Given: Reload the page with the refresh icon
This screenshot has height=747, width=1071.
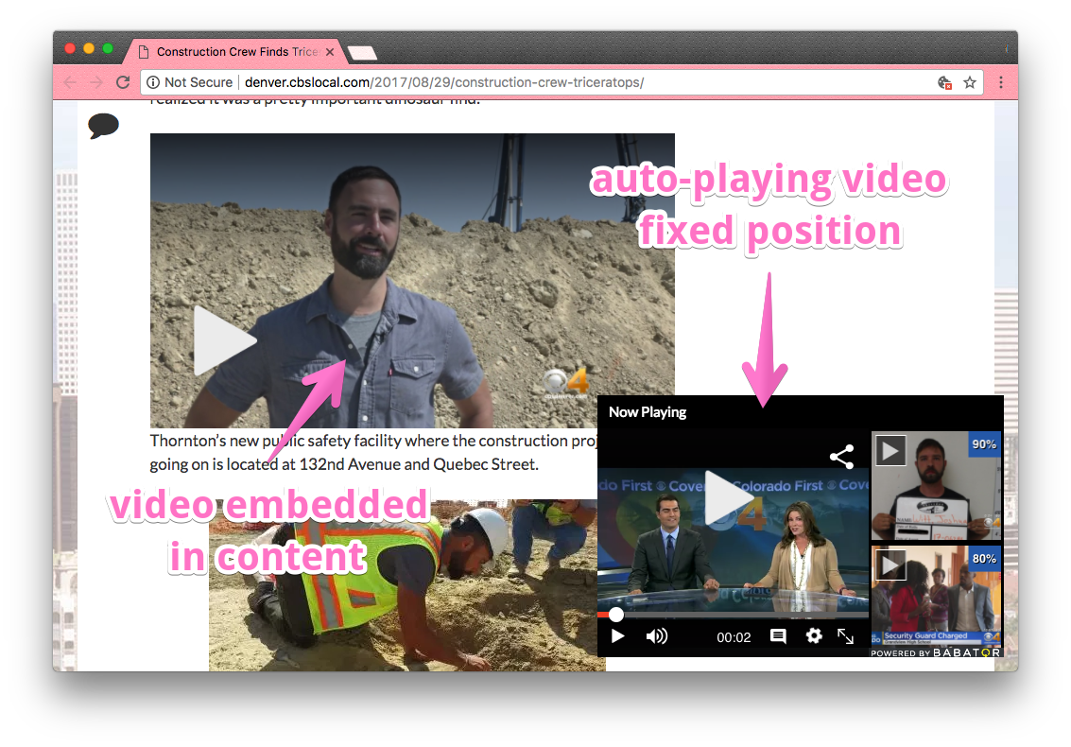Looking at the screenshot, I should tap(123, 82).
